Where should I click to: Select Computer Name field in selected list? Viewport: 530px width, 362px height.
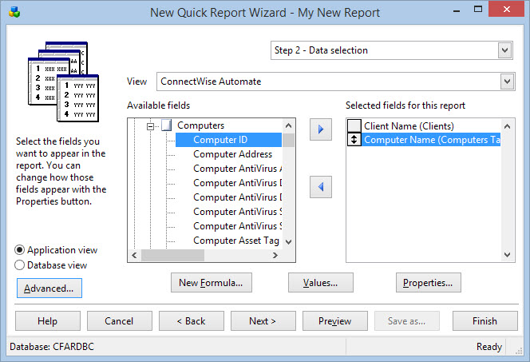[431, 140]
